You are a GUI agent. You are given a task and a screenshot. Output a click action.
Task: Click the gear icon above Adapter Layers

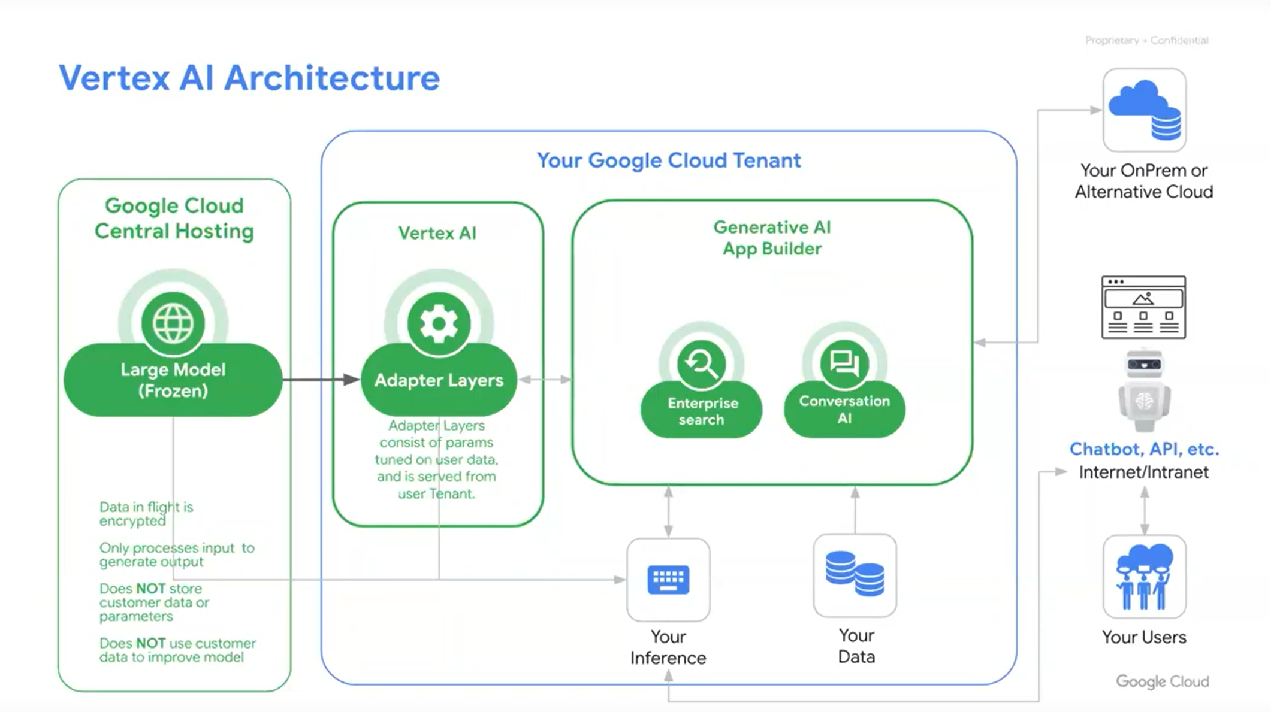439,323
